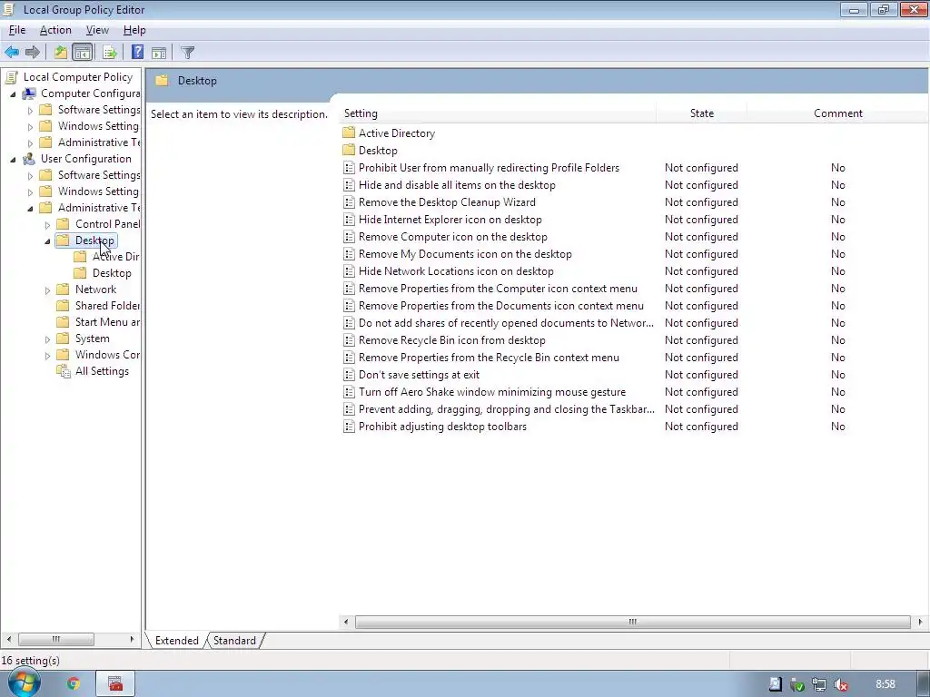930x697 pixels.
Task: Click policy icon beside 'Prevent adding, dragging, dropping'
Action: point(350,409)
